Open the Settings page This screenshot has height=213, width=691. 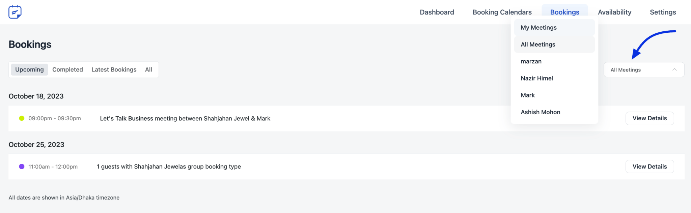[x=663, y=12]
